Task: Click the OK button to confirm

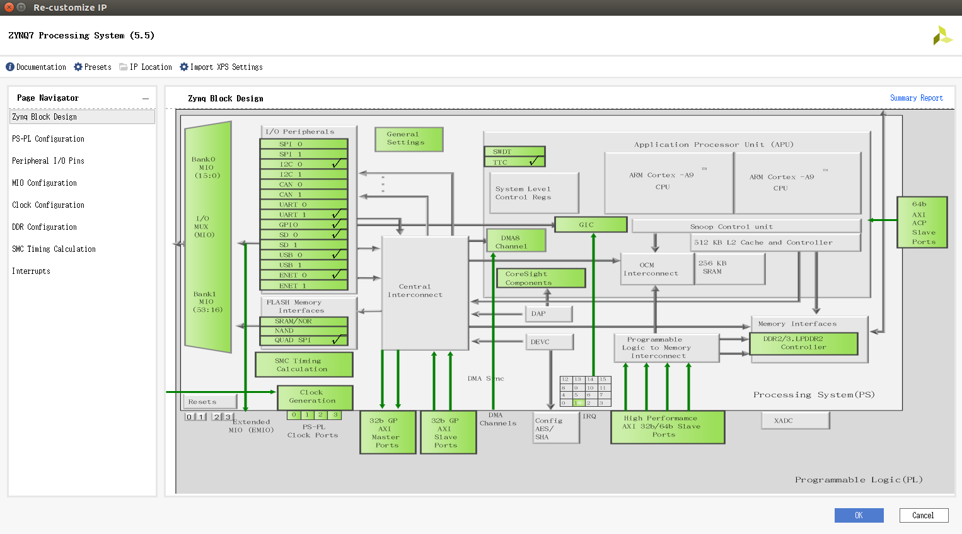Action: point(859,515)
